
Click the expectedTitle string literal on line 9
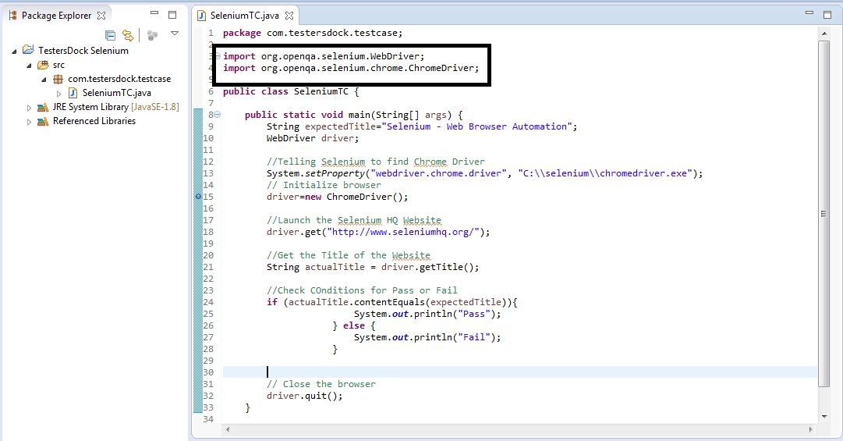477,126
